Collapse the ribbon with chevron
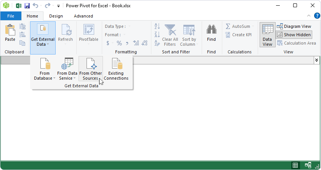Image resolution: width=321 pixels, height=170 pixels. 309,16
